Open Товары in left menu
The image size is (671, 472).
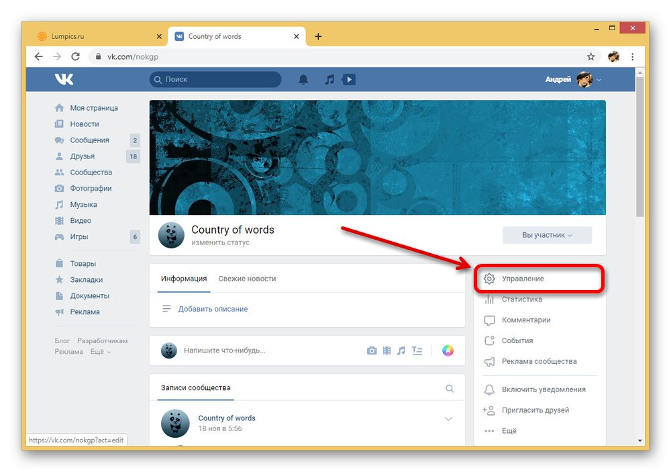coord(83,264)
